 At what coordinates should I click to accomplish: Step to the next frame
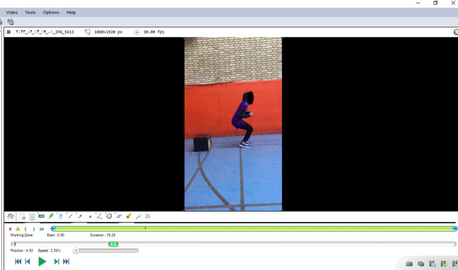(56, 261)
